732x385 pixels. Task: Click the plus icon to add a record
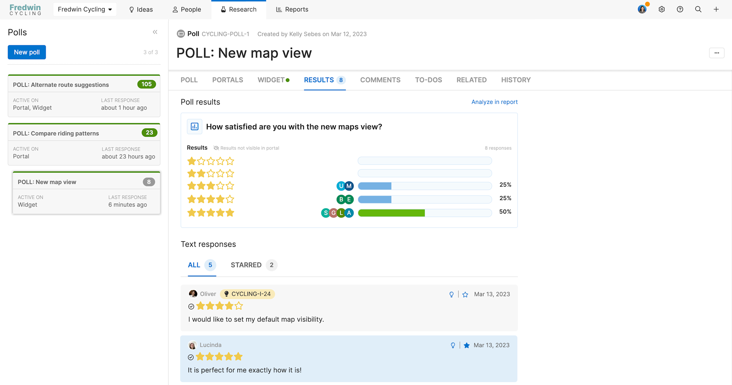tap(716, 9)
